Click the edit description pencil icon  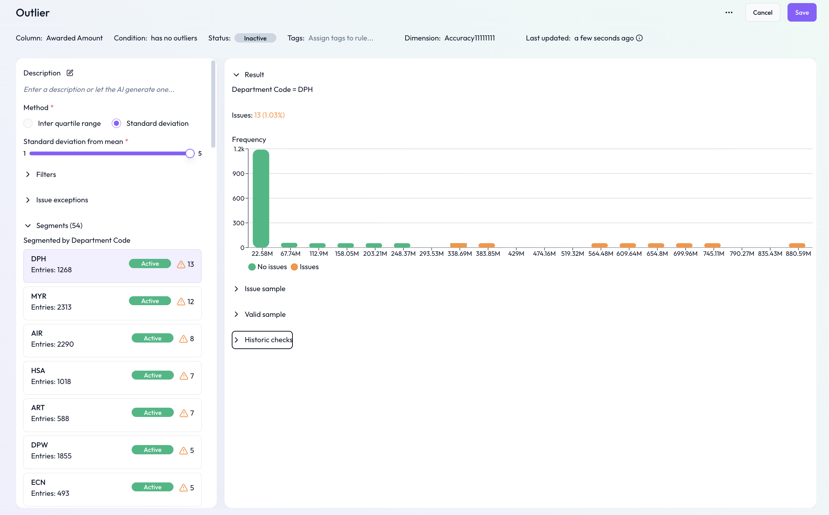click(70, 73)
